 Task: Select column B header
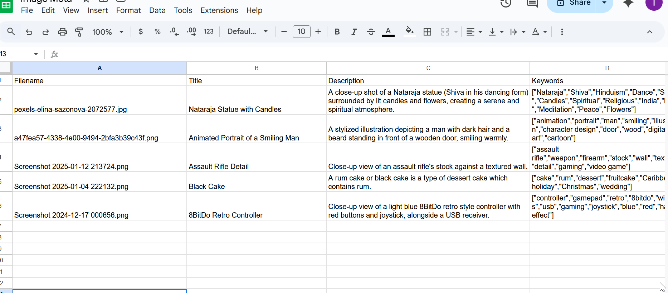pyautogui.click(x=257, y=68)
